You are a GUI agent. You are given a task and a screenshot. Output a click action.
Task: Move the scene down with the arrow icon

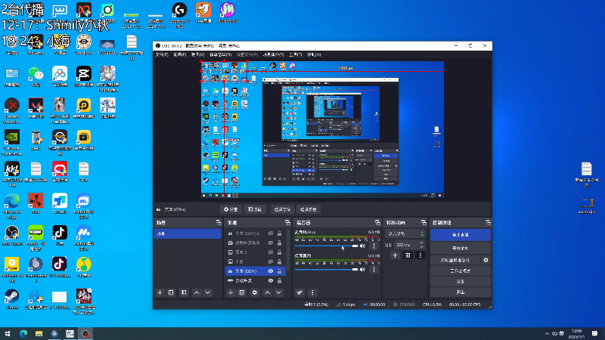207,292
